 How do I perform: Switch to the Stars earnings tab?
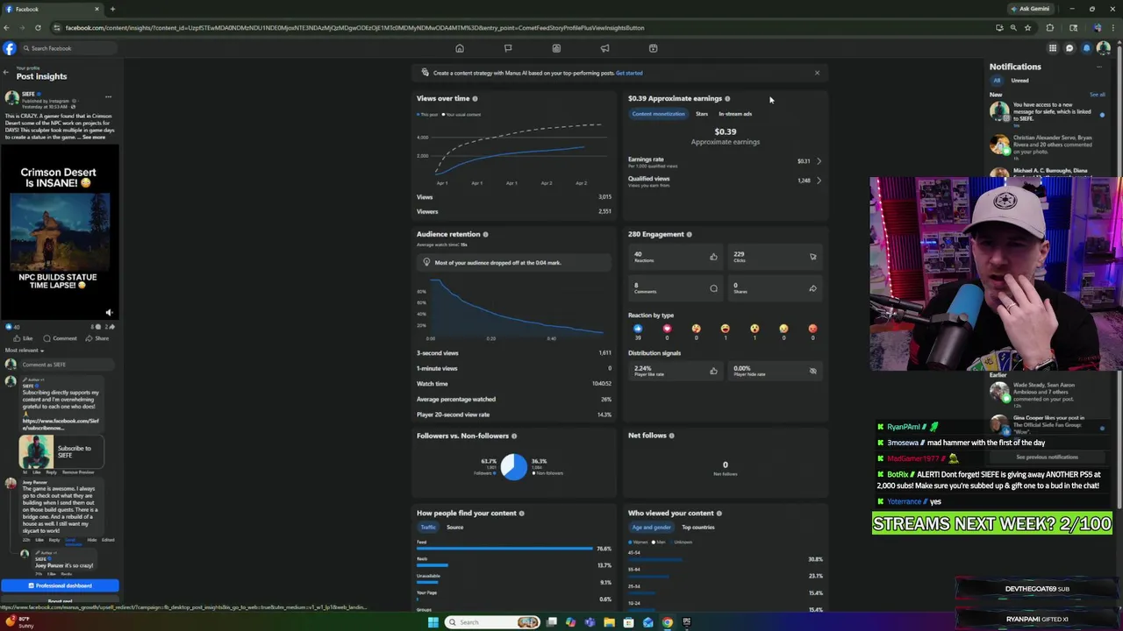point(702,114)
